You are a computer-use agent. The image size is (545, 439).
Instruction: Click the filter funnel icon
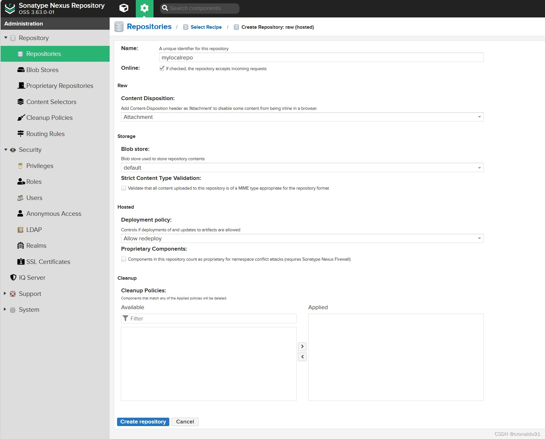pos(126,318)
